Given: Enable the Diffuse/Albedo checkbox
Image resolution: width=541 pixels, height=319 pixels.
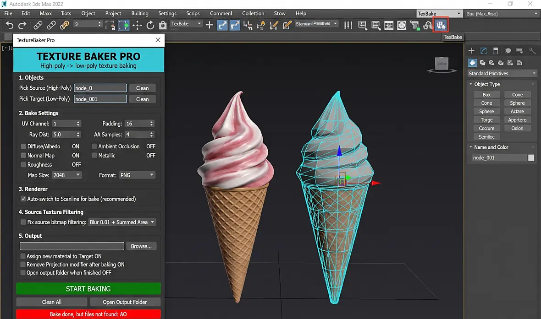Looking at the screenshot, I should tap(23, 146).
